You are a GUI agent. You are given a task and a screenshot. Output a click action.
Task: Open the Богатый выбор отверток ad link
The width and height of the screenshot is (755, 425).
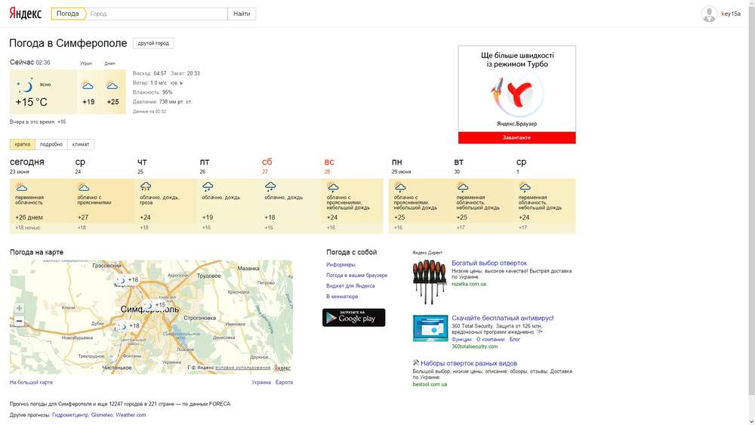pyautogui.click(x=489, y=263)
